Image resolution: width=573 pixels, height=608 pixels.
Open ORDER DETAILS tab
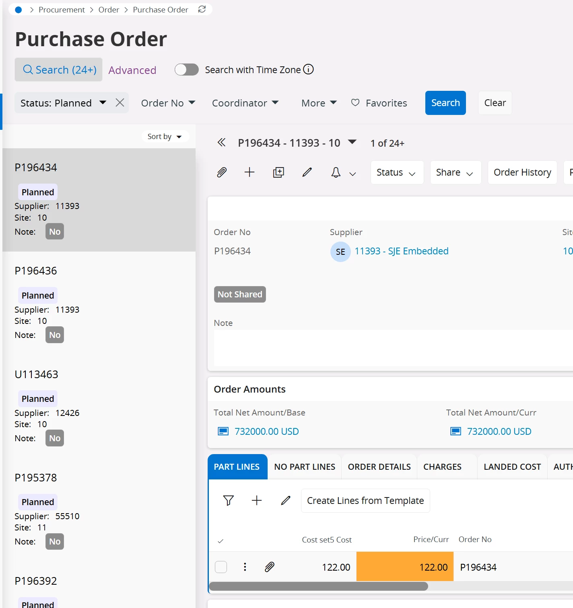coord(379,467)
